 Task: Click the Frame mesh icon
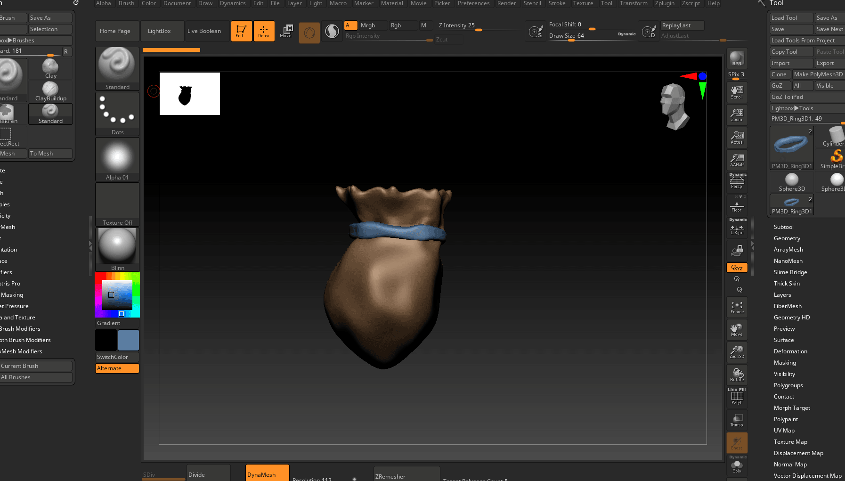coord(737,307)
